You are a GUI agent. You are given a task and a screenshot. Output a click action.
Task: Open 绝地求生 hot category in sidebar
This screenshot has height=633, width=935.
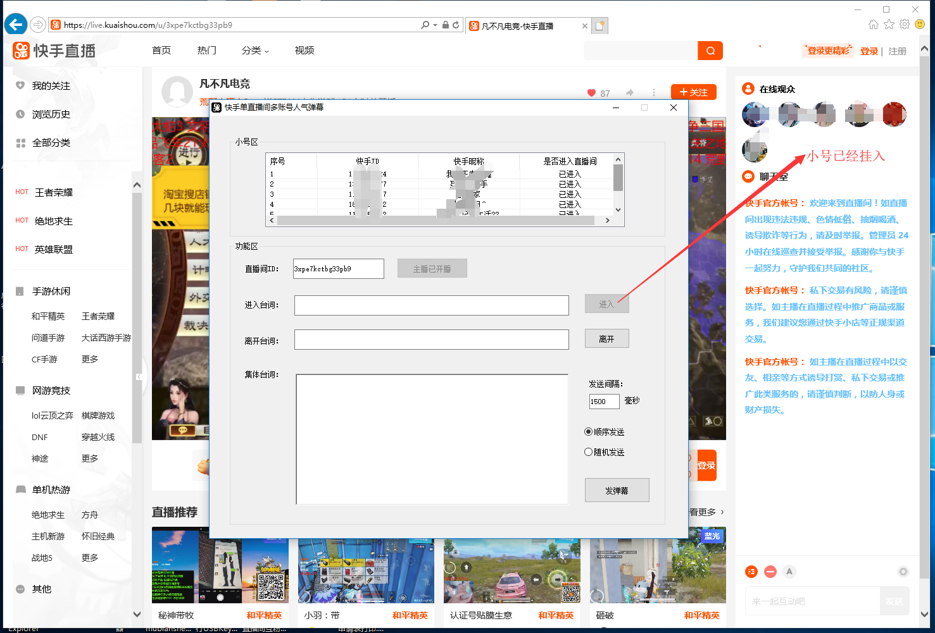(54, 221)
